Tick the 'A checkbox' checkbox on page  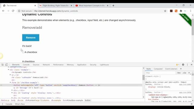23,52
